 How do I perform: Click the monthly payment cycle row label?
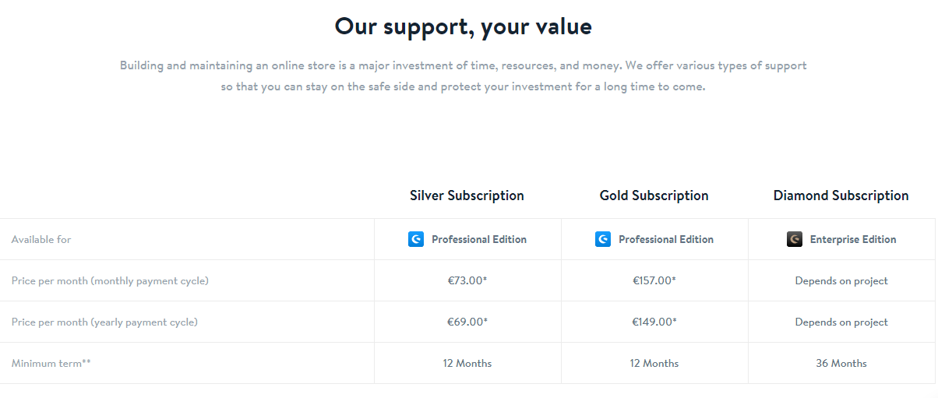(110, 280)
